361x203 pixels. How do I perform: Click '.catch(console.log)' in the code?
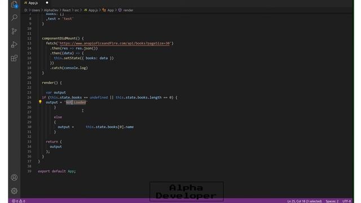(69, 68)
